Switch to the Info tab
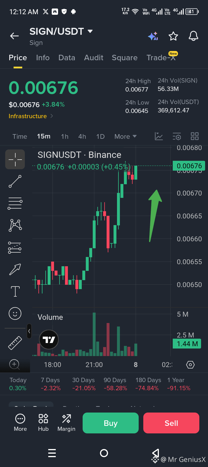Viewport: 208px width, 467px height. pos(43,58)
